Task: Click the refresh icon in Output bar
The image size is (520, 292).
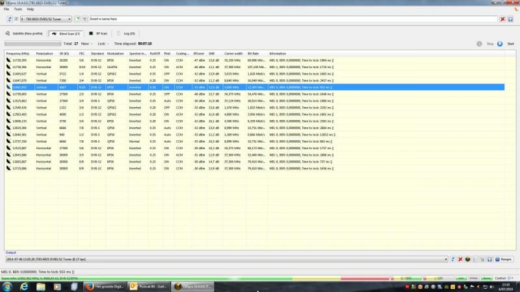Action: (x=453, y=259)
